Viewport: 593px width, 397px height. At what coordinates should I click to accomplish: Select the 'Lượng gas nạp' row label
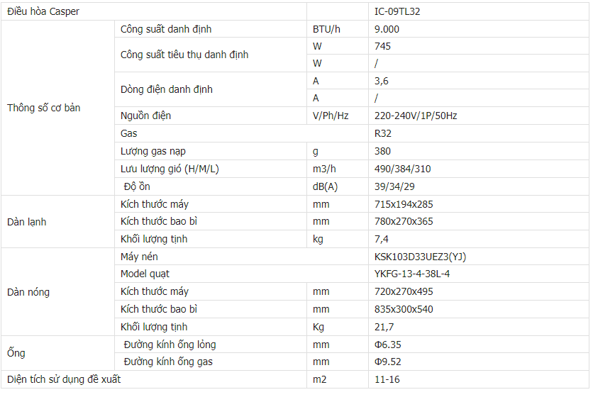153,151
